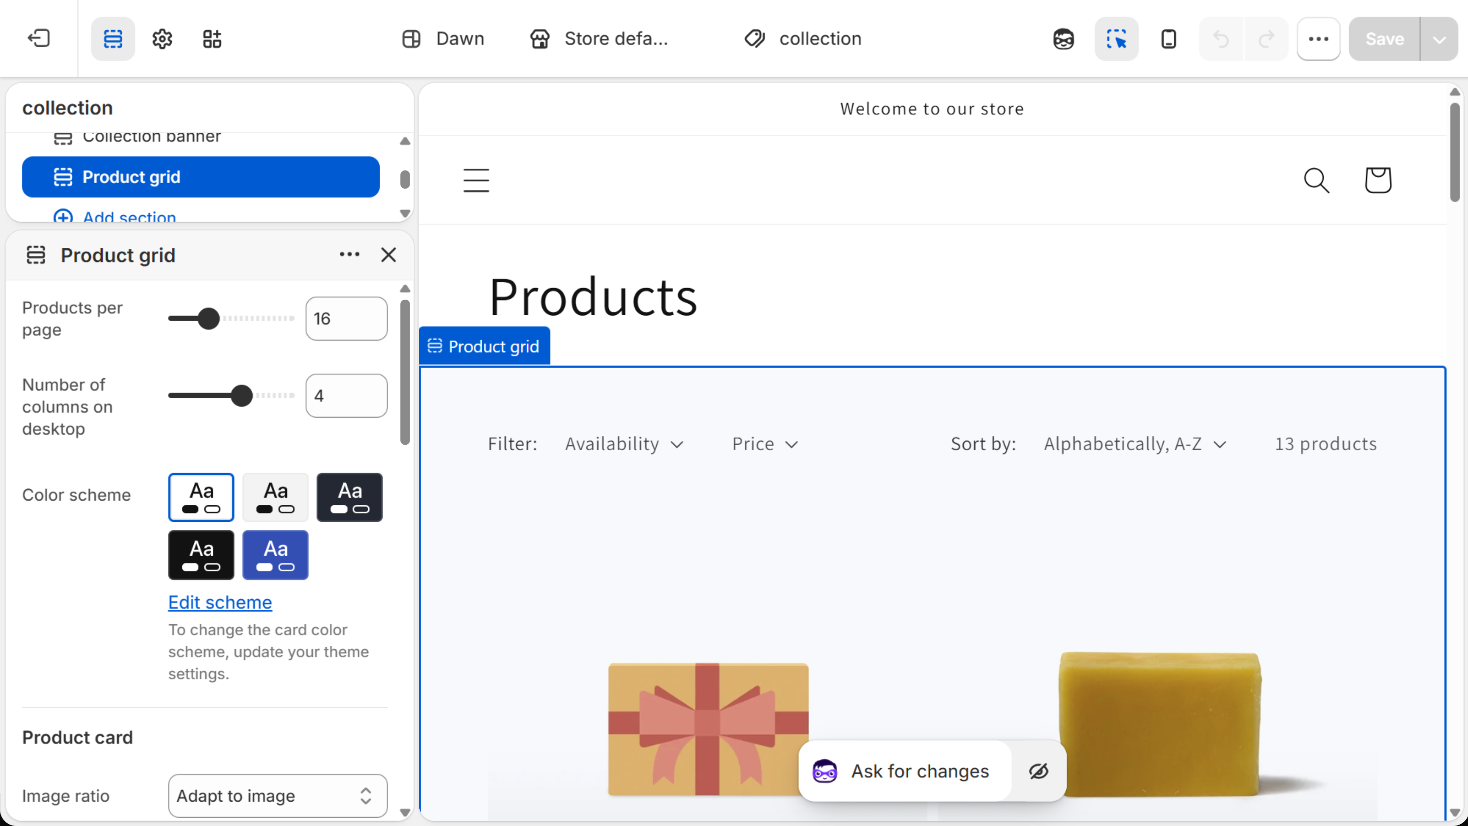Toggle the inspector selection tool
Viewport: 1468px width, 826px height.
(1116, 39)
